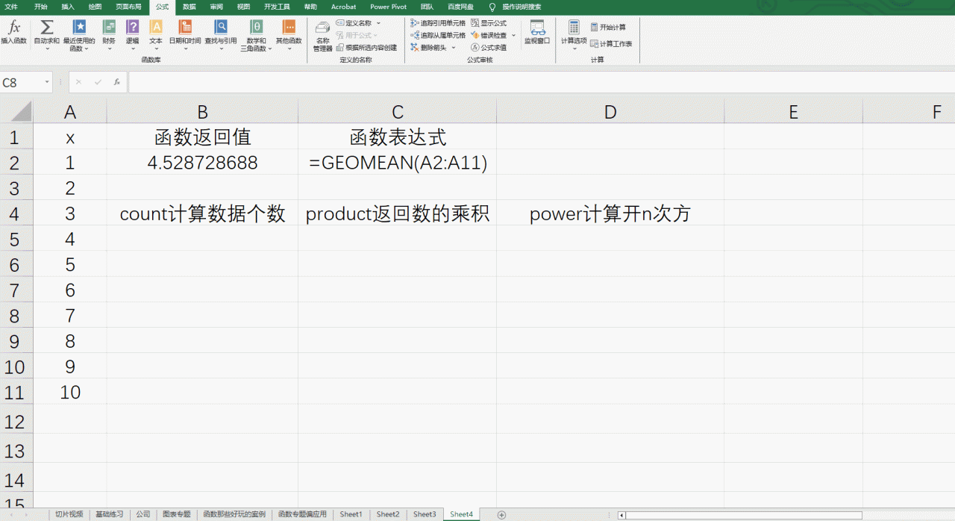Open the Watch Window (监视窗口)
The height and width of the screenshot is (521, 955).
(x=537, y=32)
